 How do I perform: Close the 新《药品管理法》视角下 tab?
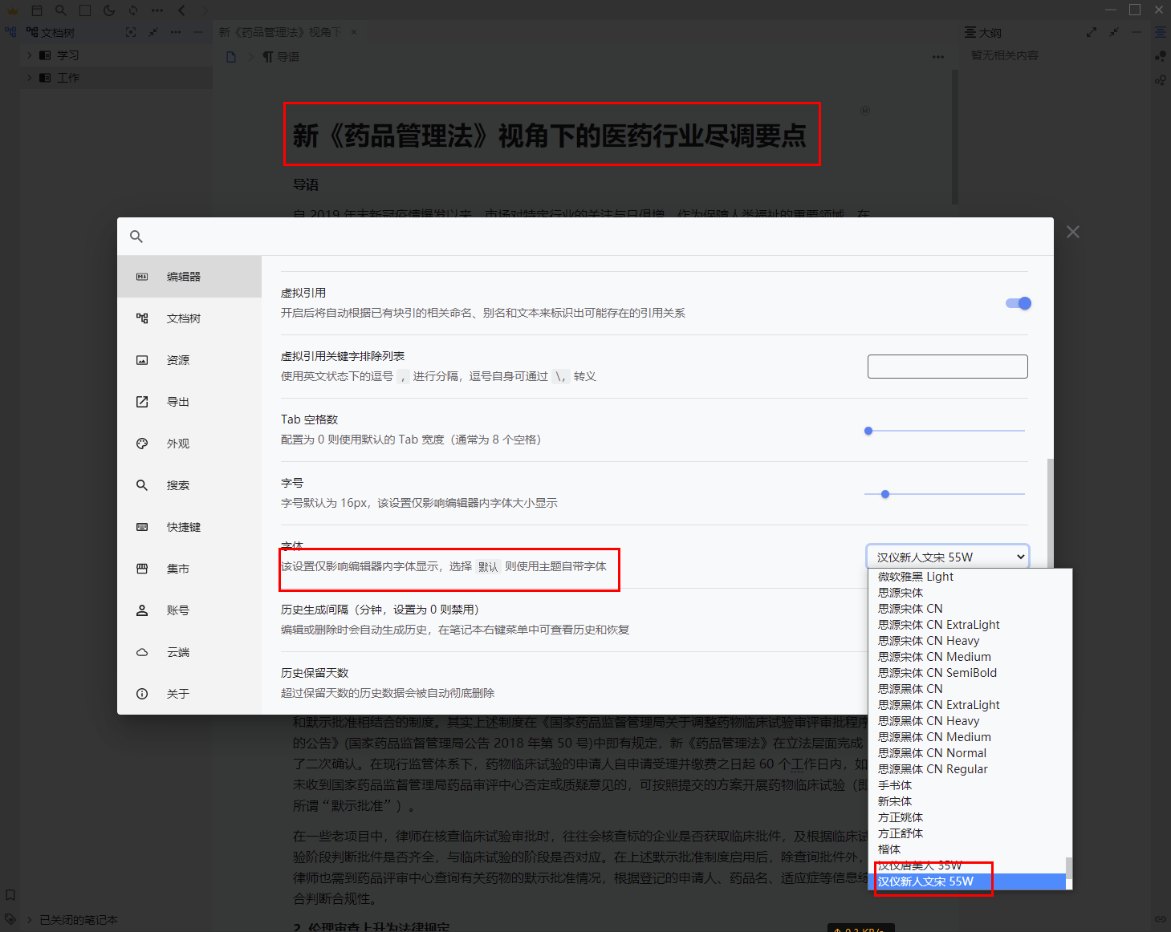pos(354,32)
